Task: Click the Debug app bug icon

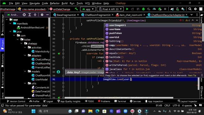Action: coord(143,9)
